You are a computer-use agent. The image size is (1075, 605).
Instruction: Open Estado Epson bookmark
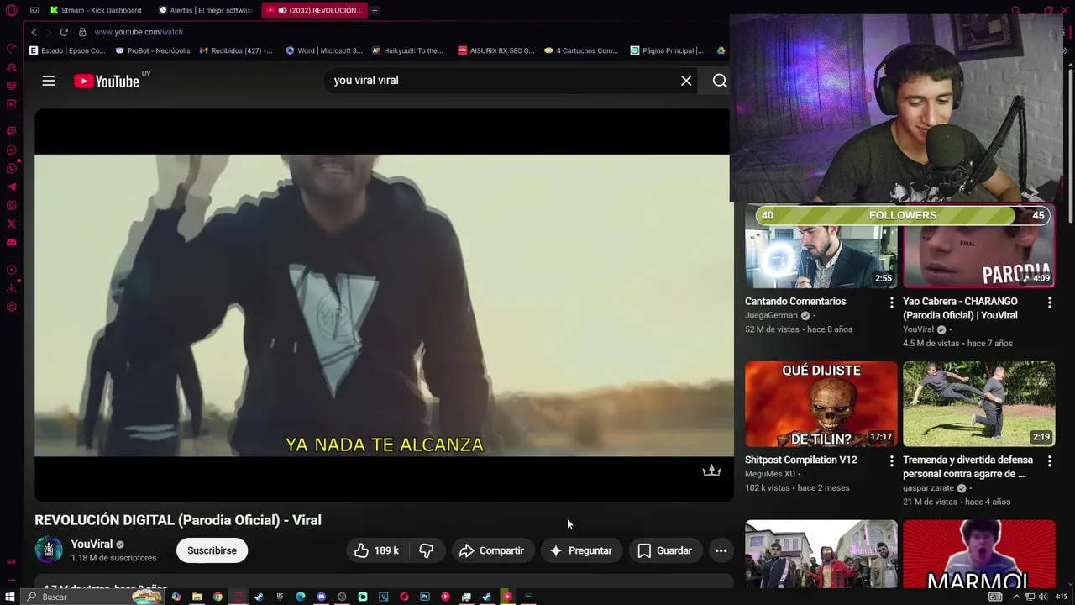point(67,50)
